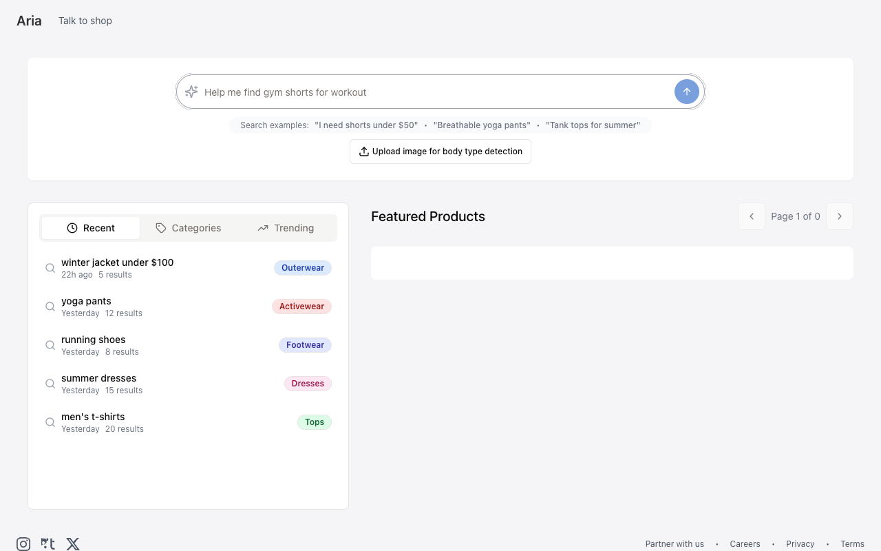The width and height of the screenshot is (881, 551).
Task: Click "8 results" under running shoes
Action: pos(122,352)
